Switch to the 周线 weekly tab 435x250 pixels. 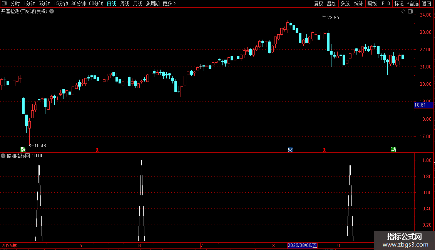[x=125, y=3]
